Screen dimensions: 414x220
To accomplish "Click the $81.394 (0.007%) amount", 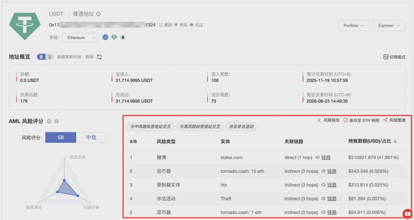I will coord(367,199).
